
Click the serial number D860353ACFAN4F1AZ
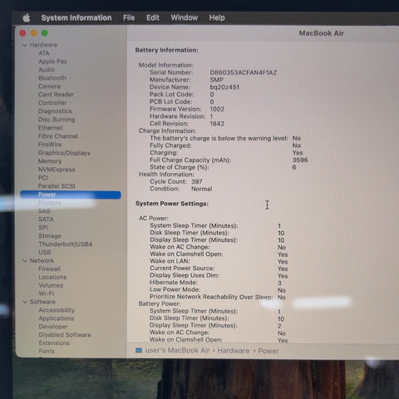coord(244,72)
